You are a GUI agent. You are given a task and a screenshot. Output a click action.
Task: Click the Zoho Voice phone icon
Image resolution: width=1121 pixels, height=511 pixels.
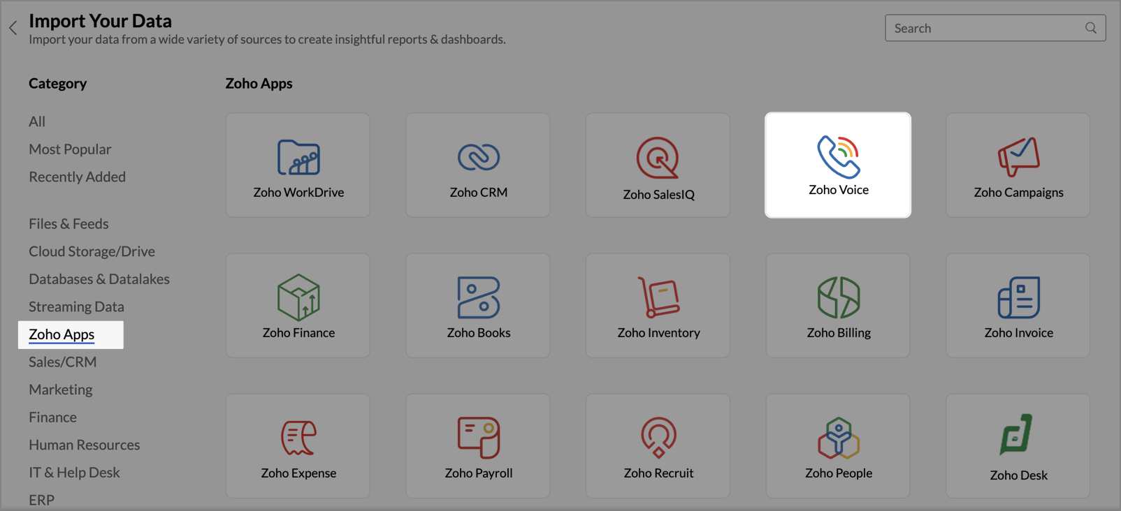click(839, 156)
